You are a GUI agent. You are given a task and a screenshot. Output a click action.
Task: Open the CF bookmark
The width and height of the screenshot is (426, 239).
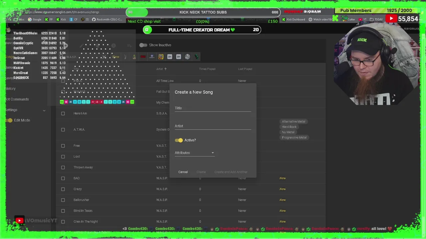74,20
